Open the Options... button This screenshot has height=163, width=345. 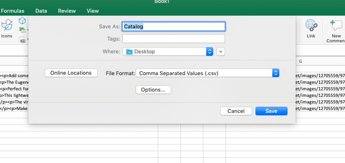pos(153,90)
